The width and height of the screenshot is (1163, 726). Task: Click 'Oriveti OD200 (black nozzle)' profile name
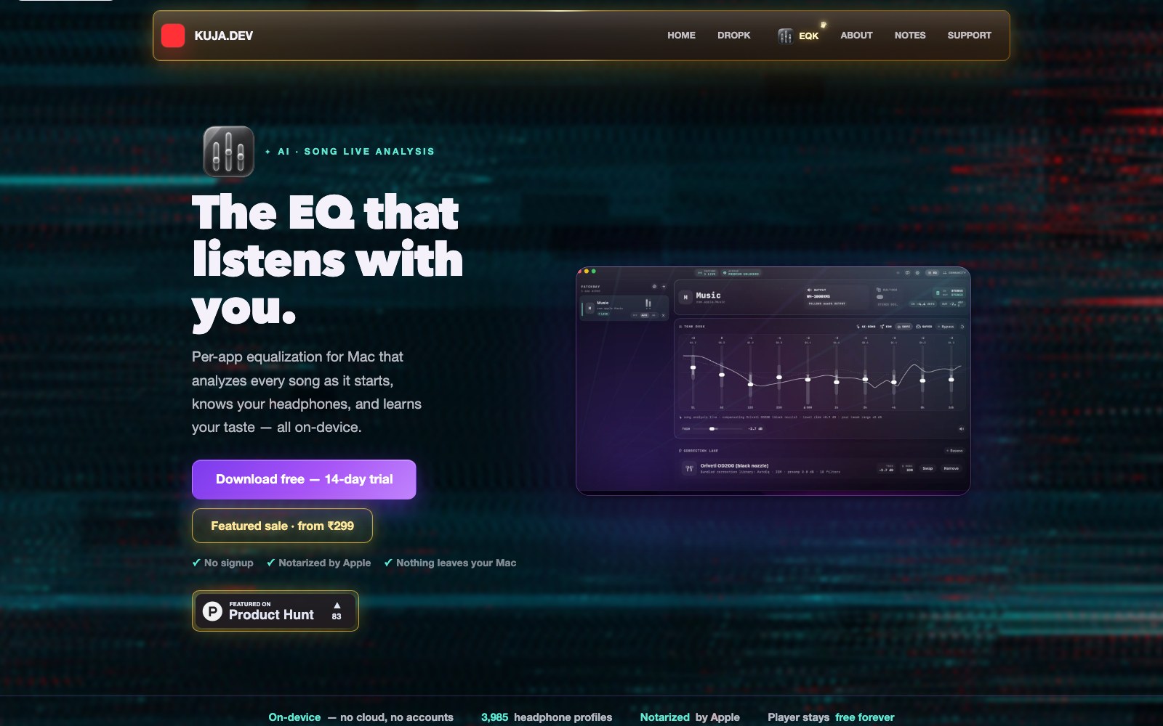734,465
